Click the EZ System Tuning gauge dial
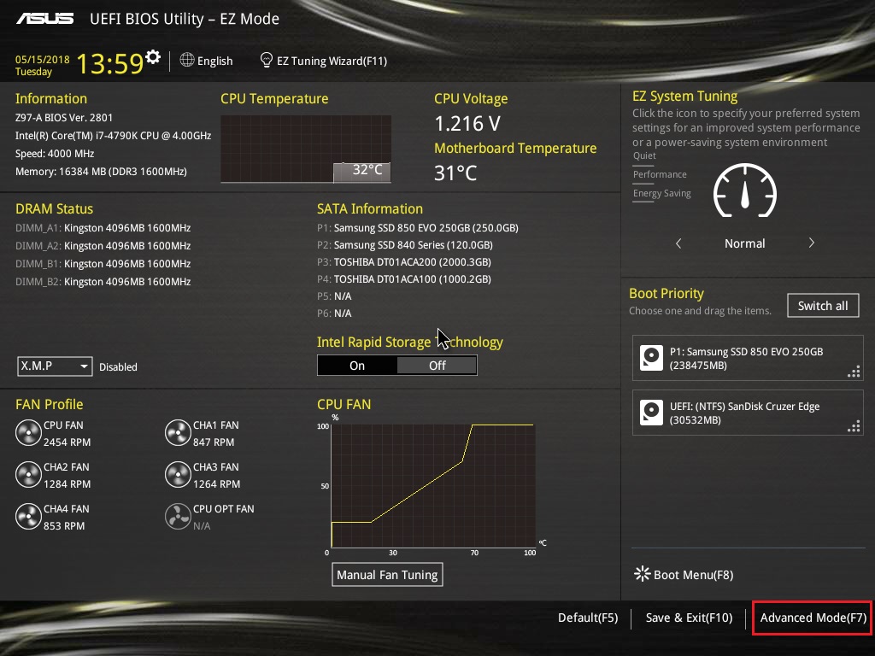Screen dimensions: 875x656 tap(745, 191)
